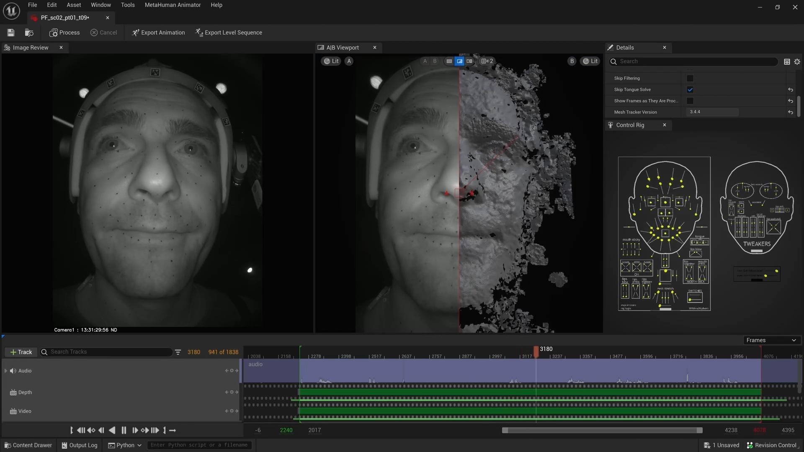Open the Details property matrix grid icon
The image size is (804, 452).
[787, 62]
